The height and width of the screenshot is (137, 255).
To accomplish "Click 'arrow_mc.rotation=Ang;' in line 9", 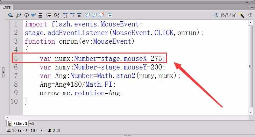I will [81, 93].
